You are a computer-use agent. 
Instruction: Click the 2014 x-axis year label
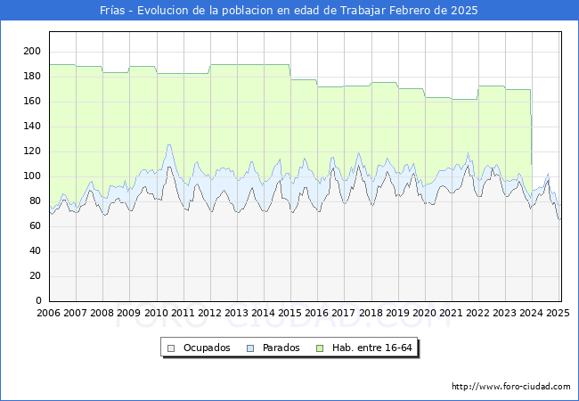coord(264,313)
